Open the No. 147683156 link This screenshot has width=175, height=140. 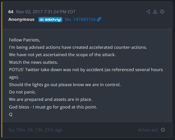[x=80, y=19]
